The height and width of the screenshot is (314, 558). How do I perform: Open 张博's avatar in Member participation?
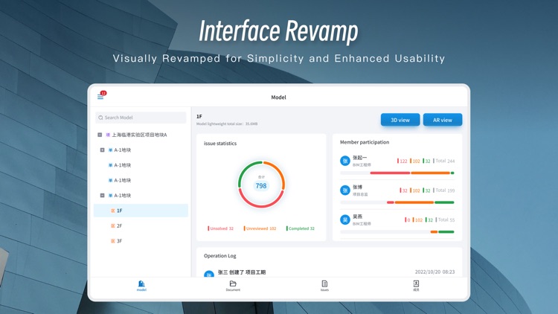344,190
